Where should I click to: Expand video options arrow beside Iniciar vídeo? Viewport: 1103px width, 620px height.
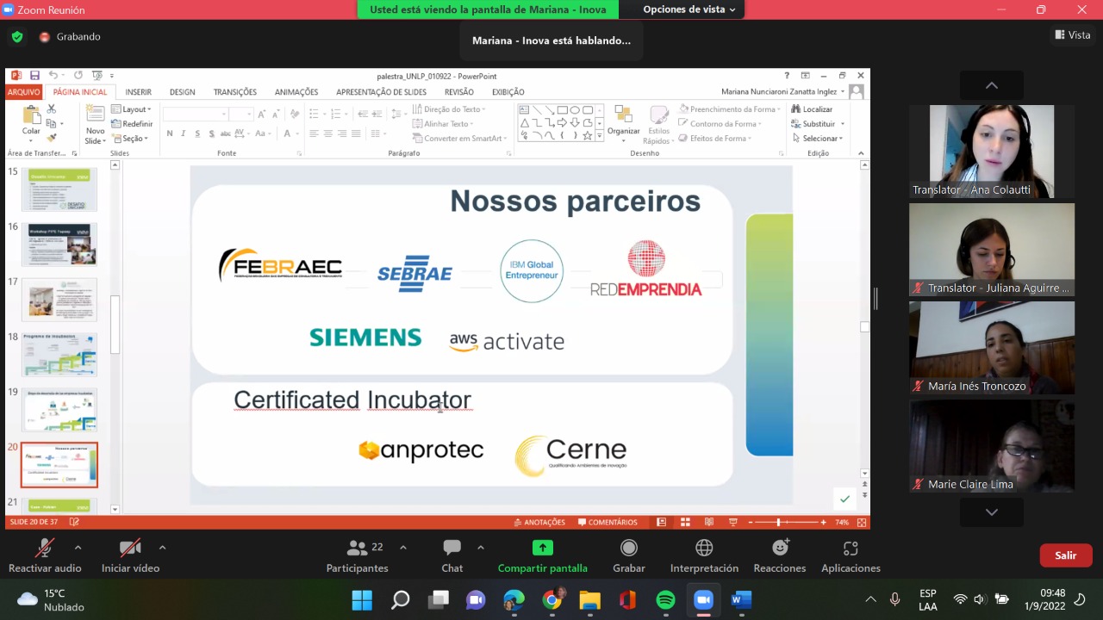(x=162, y=548)
